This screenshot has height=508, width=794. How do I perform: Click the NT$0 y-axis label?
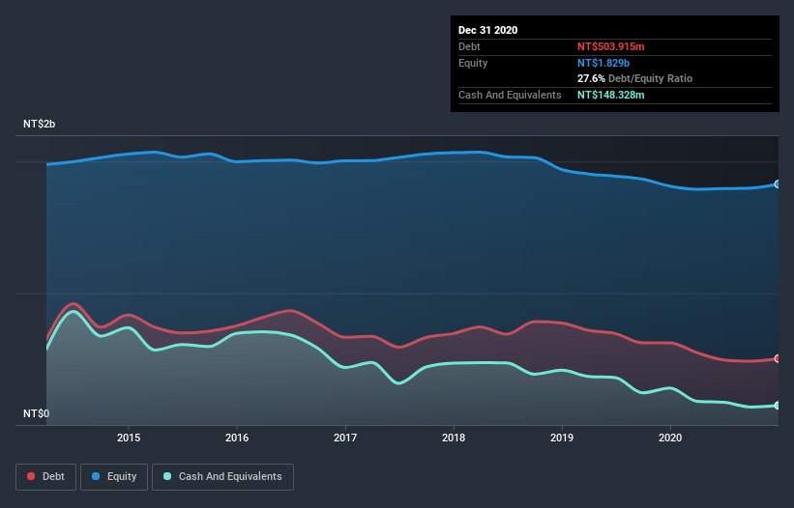tap(37, 413)
